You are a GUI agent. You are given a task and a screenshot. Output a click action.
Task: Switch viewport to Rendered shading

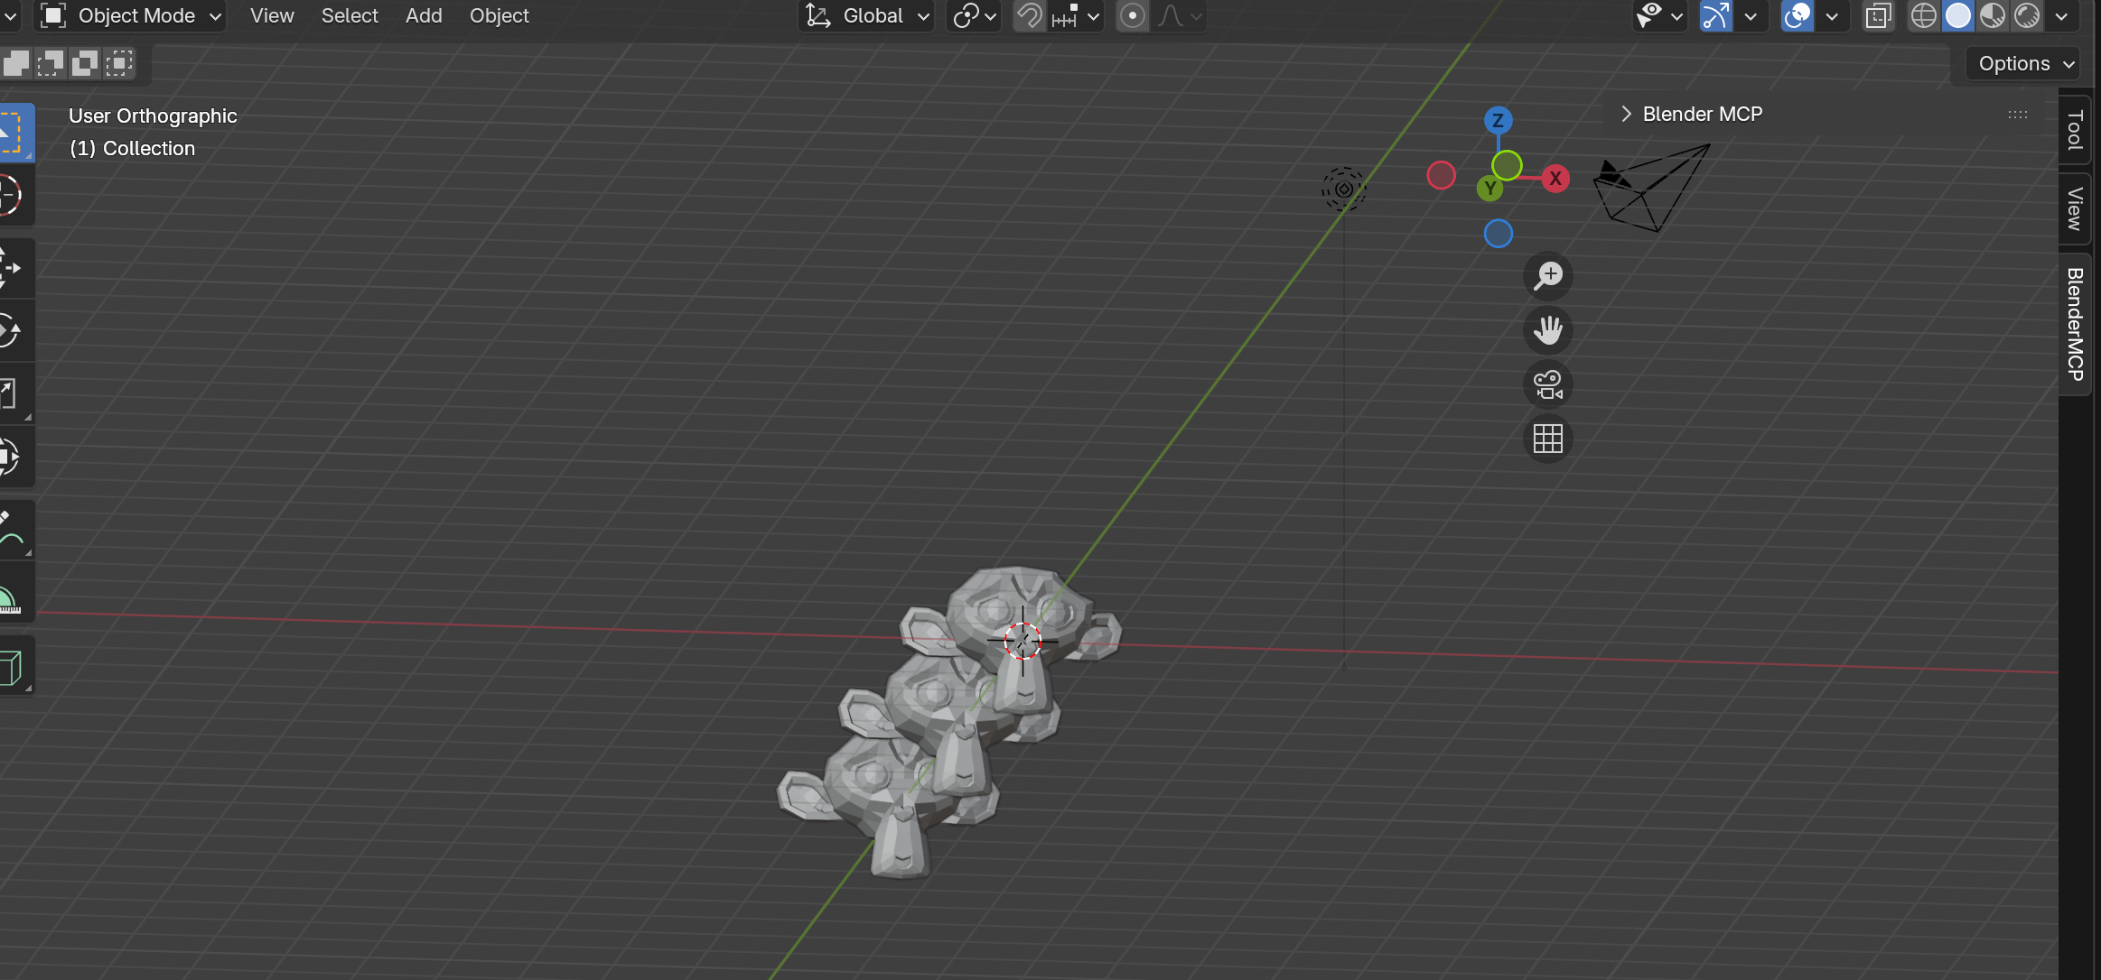click(2028, 16)
